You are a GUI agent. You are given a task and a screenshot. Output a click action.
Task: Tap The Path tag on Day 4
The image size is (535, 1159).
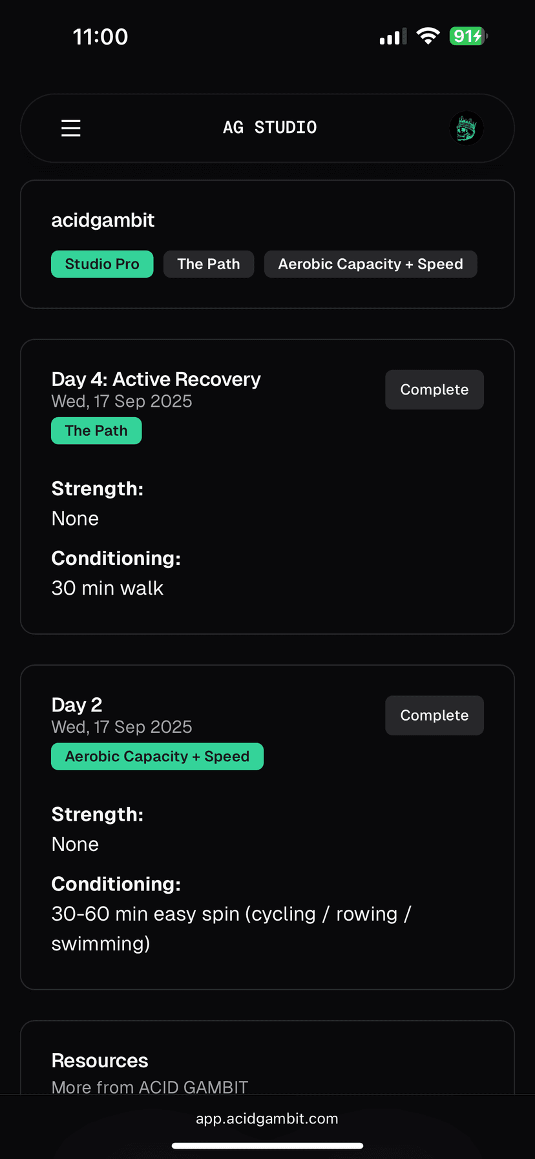pos(96,431)
